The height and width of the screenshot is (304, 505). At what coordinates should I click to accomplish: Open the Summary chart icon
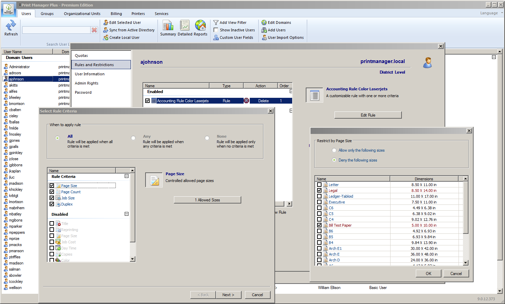168,25
